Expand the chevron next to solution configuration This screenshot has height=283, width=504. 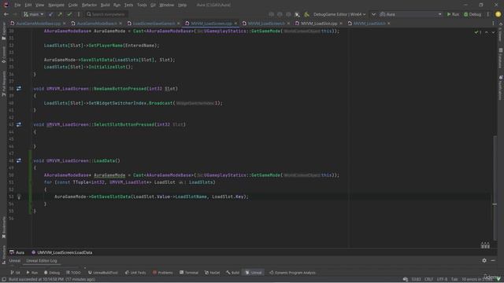[x=373, y=14]
